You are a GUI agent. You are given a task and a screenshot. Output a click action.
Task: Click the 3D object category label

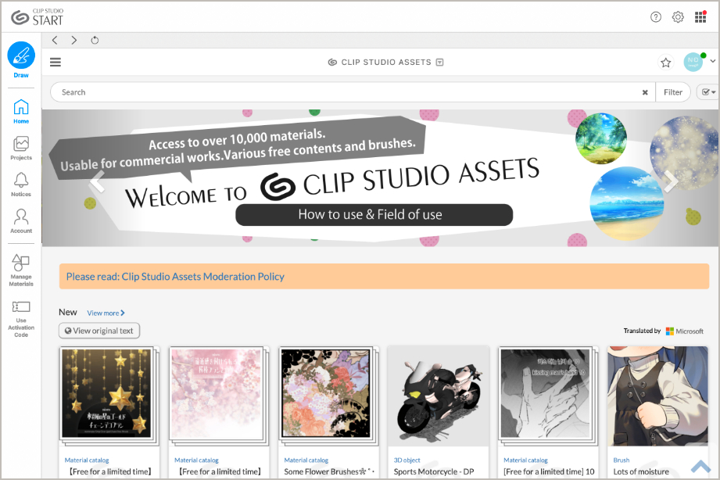point(407,460)
